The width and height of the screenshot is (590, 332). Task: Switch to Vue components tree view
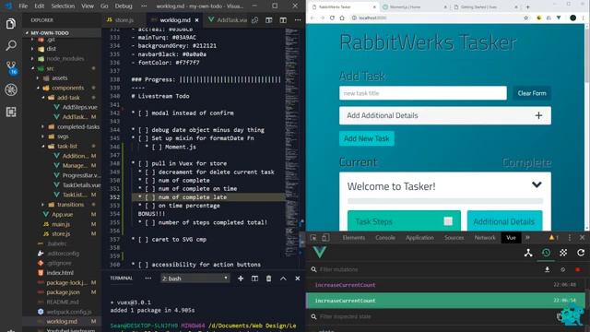pyautogui.click(x=528, y=253)
